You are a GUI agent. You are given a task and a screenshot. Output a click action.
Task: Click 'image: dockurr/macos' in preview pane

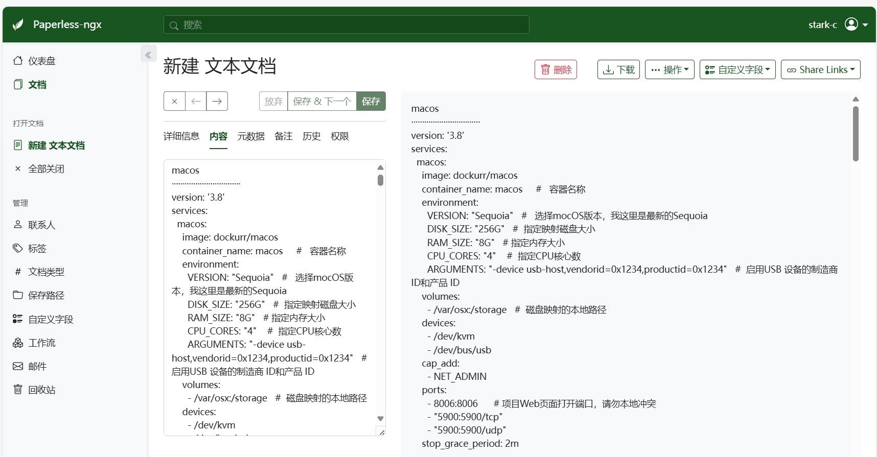point(470,175)
